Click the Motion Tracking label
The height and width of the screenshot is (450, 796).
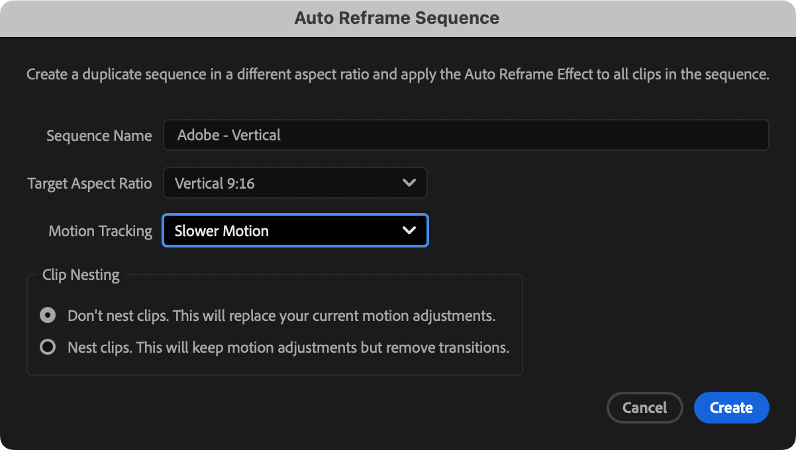coord(100,231)
